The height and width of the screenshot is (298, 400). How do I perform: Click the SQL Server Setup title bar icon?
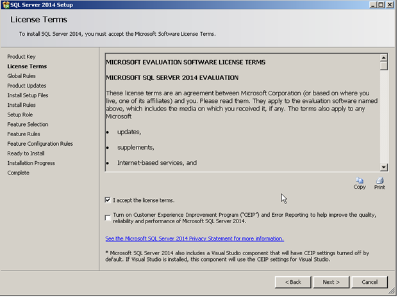point(5,5)
